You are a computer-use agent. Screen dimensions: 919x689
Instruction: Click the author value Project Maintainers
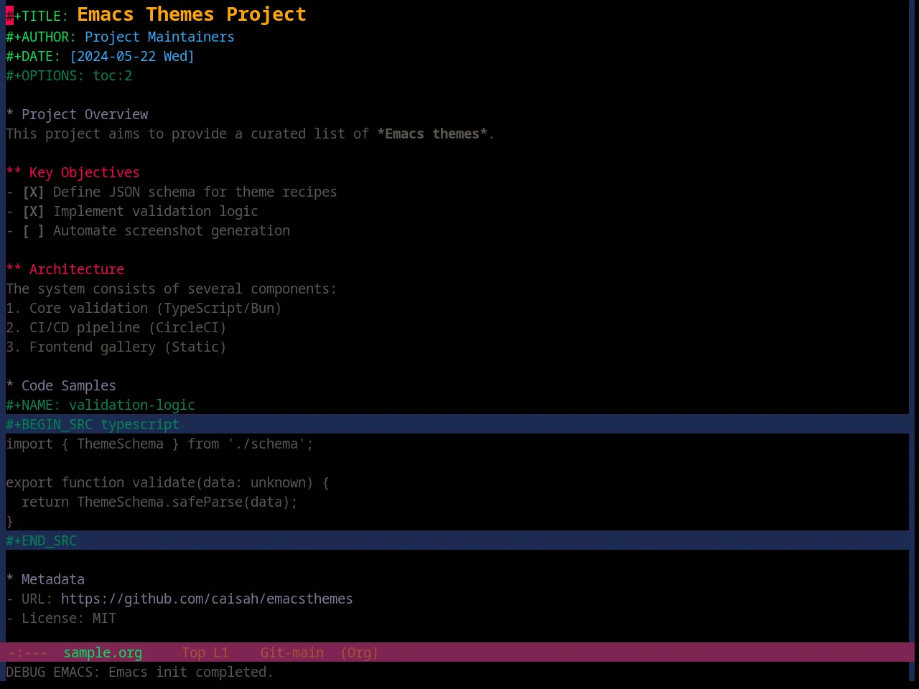159,37
